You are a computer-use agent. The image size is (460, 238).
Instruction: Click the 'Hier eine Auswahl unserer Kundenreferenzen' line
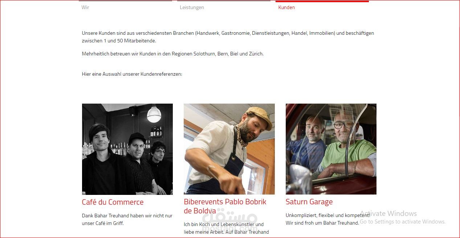[x=132, y=74]
